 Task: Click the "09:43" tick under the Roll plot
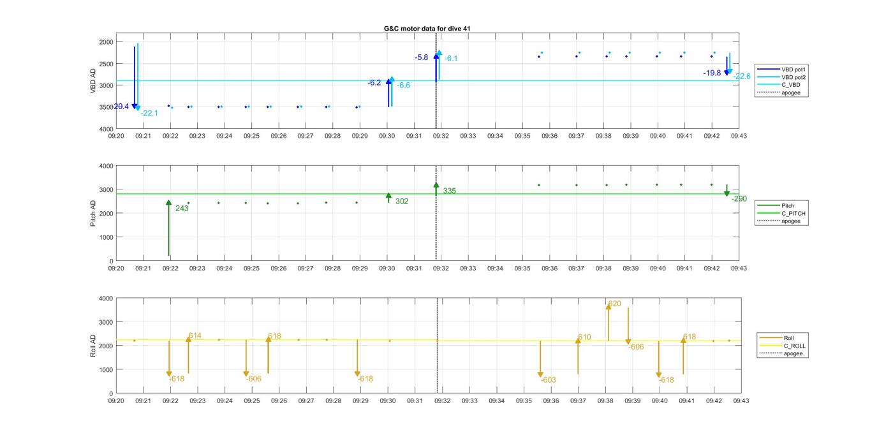[741, 401]
